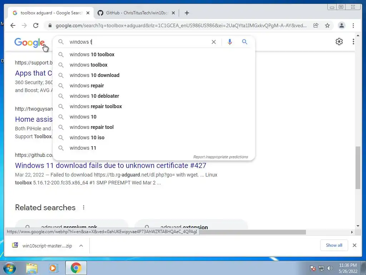The image size is (366, 275).
Task: Choose suggestion windows toolbox
Action: (x=154, y=65)
